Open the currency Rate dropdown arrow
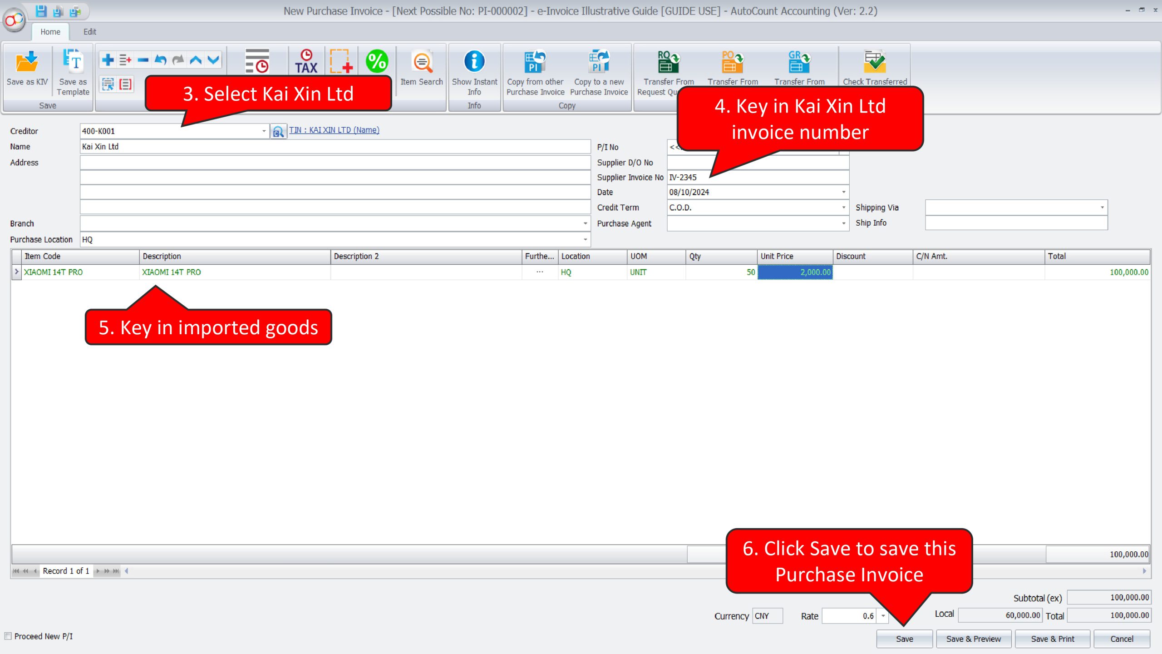The height and width of the screenshot is (654, 1162). pyautogui.click(x=883, y=616)
